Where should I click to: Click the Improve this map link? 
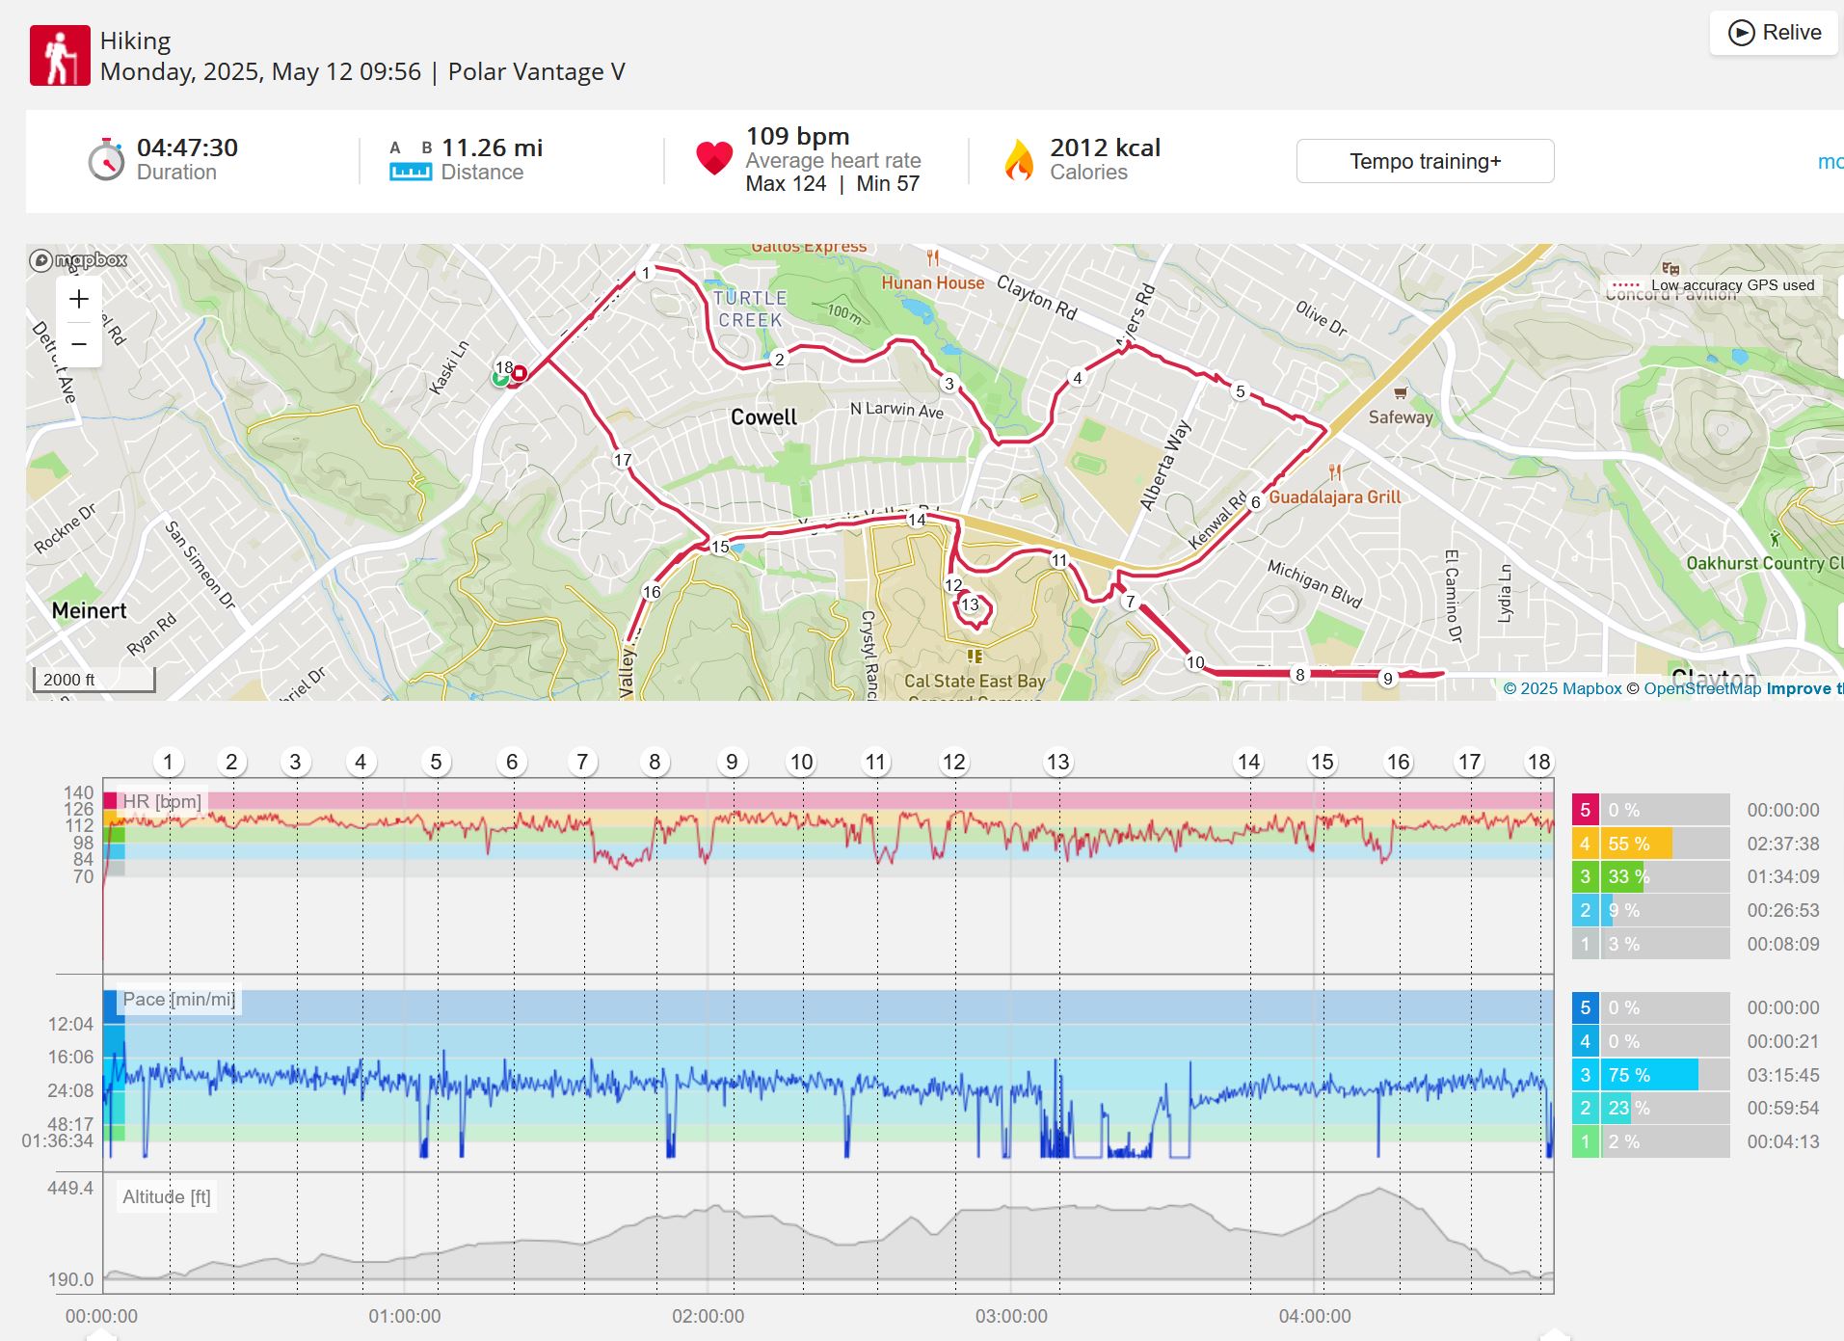point(1804,688)
